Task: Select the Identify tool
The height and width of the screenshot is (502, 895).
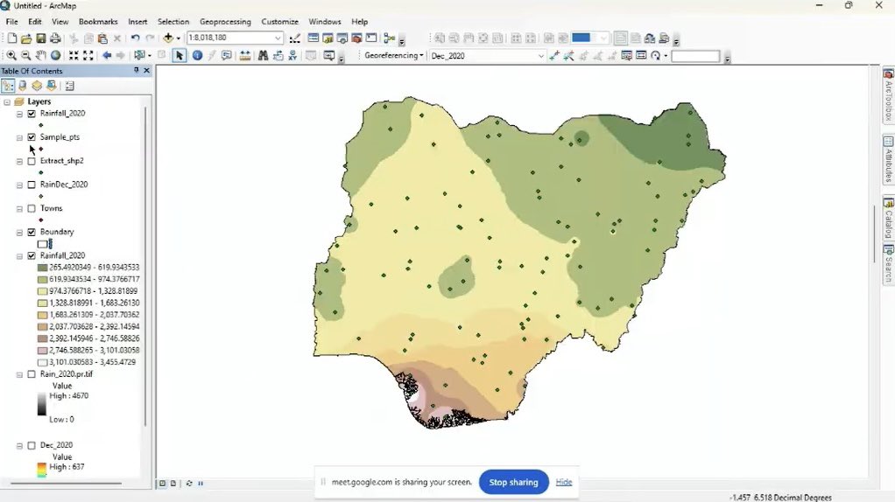Action: 198,55
